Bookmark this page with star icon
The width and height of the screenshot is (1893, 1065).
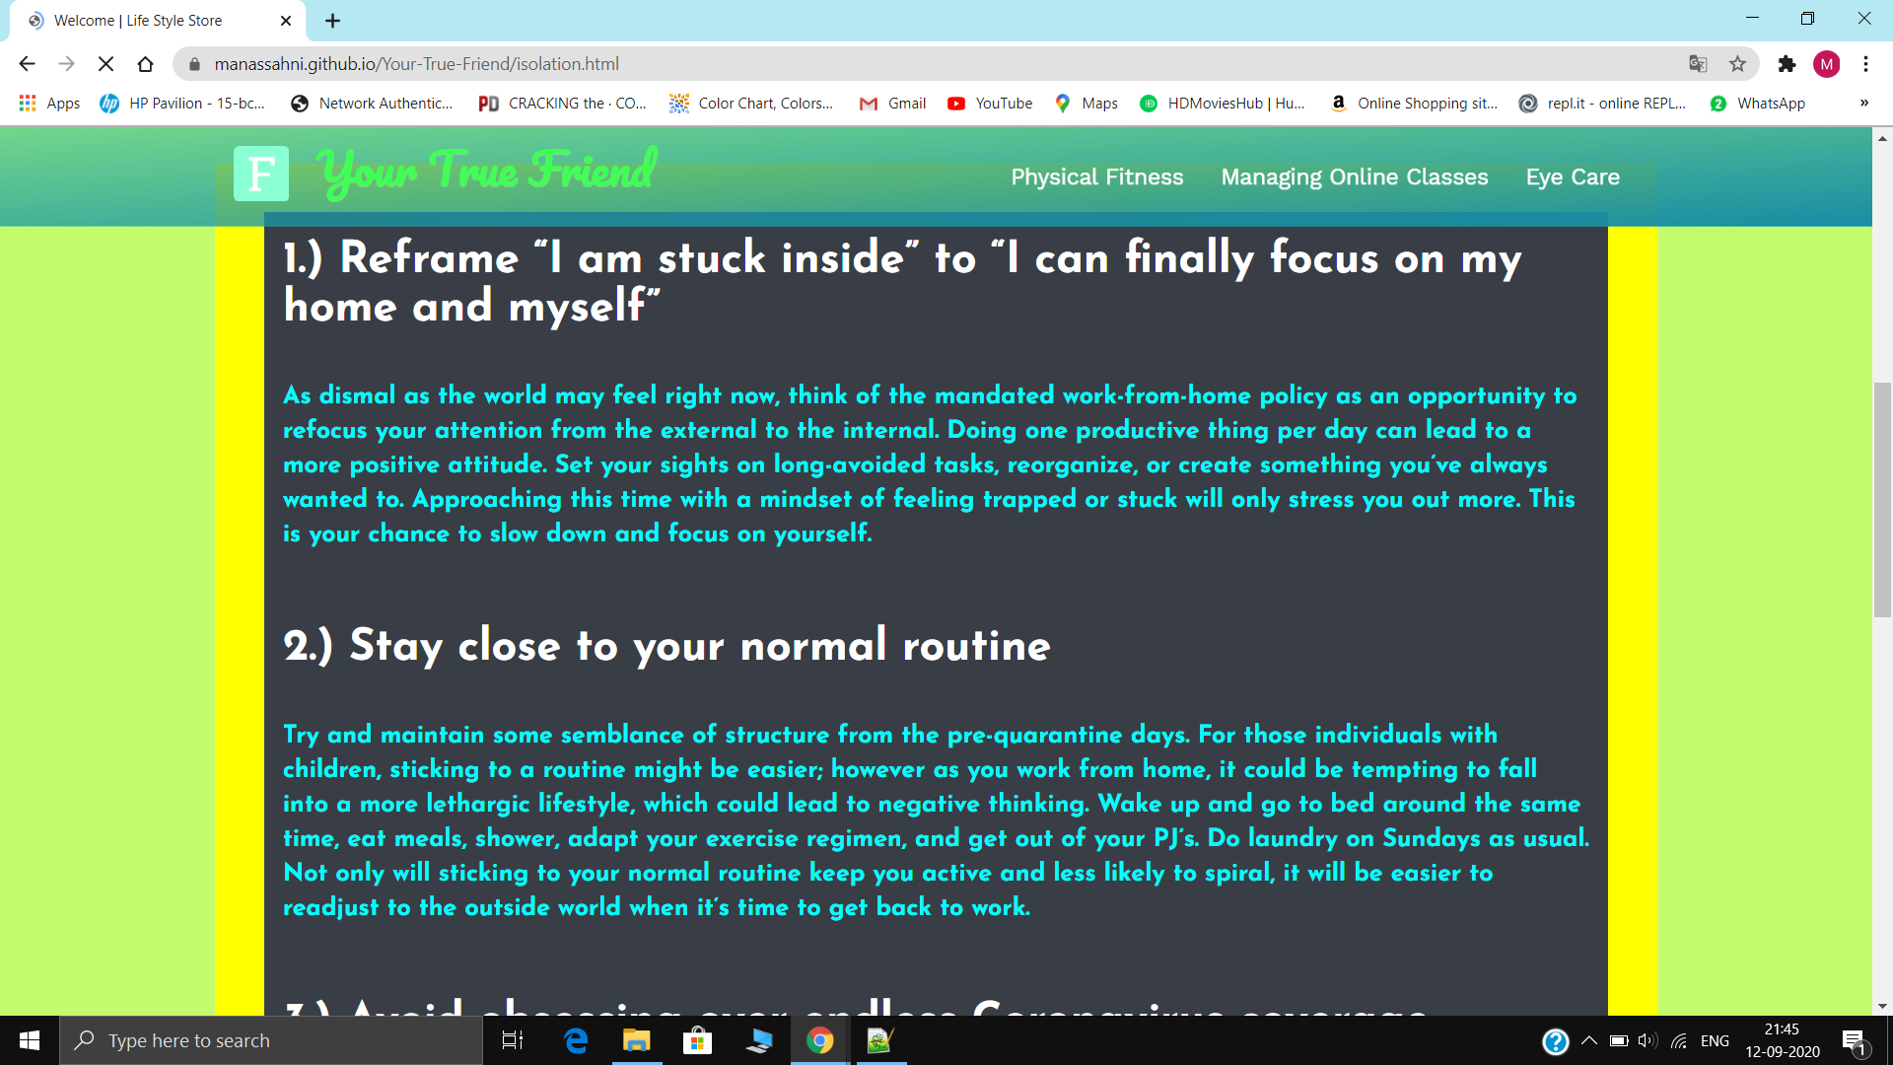1737,64
